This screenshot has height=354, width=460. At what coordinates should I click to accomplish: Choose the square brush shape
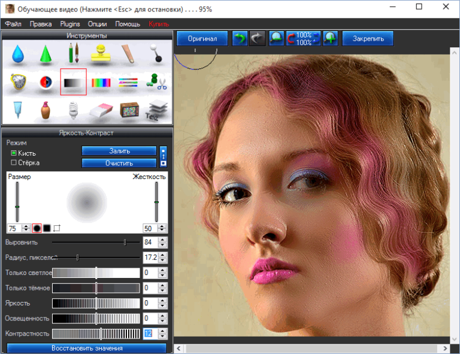click(x=47, y=228)
